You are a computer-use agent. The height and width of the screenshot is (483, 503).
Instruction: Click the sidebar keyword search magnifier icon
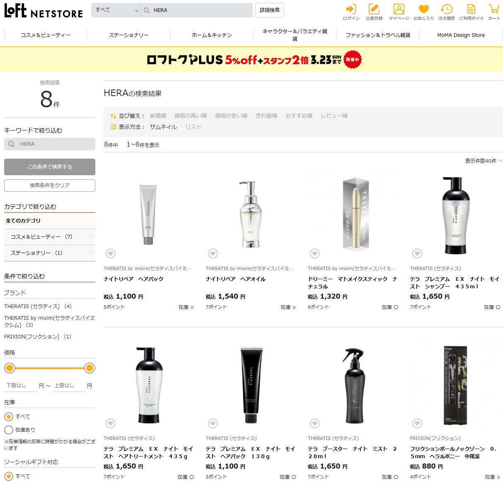12,144
